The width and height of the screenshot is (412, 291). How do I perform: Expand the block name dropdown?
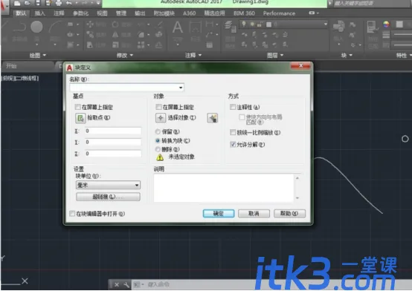coord(181,88)
